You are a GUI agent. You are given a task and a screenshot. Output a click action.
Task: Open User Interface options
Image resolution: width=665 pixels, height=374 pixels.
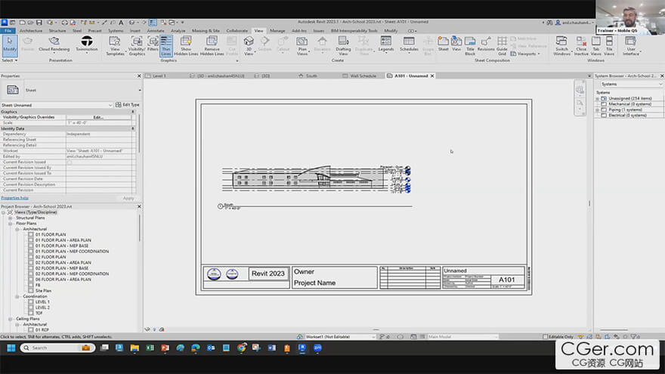[631, 46]
